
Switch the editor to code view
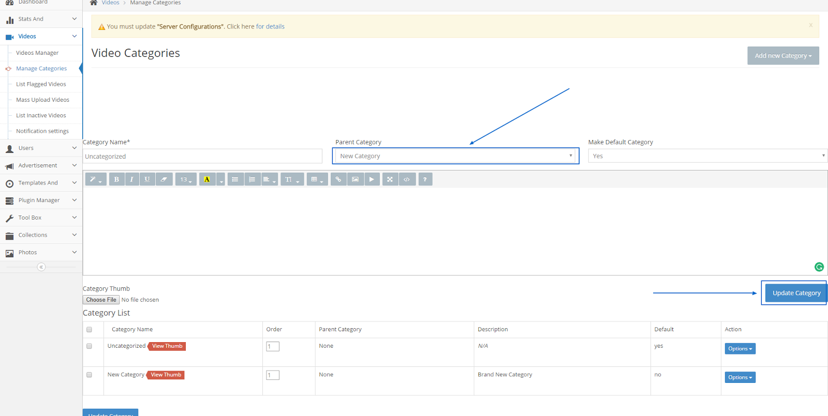point(407,179)
